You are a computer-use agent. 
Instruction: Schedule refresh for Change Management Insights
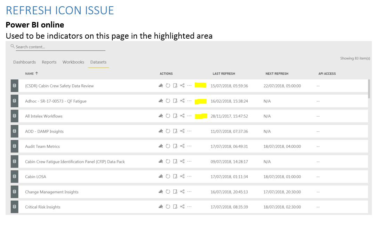pyautogui.click(x=175, y=192)
